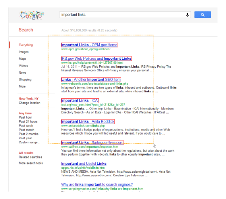Click the 'New York, NY' location text
The height and width of the screenshot is (199, 226).
(x=29, y=99)
